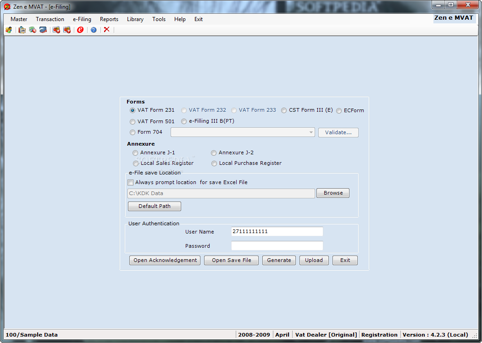Click the Exit button at the bottom of the form
Screen dimensions: 482x343
point(345,260)
